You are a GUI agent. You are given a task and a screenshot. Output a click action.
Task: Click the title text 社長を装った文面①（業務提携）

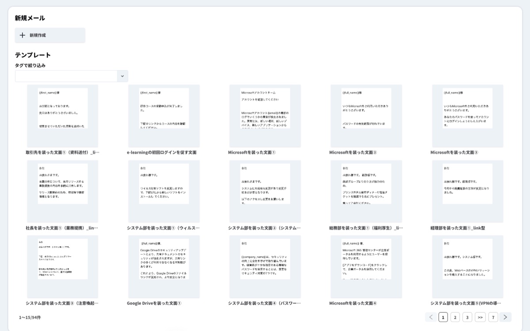pyautogui.click(x=62, y=228)
